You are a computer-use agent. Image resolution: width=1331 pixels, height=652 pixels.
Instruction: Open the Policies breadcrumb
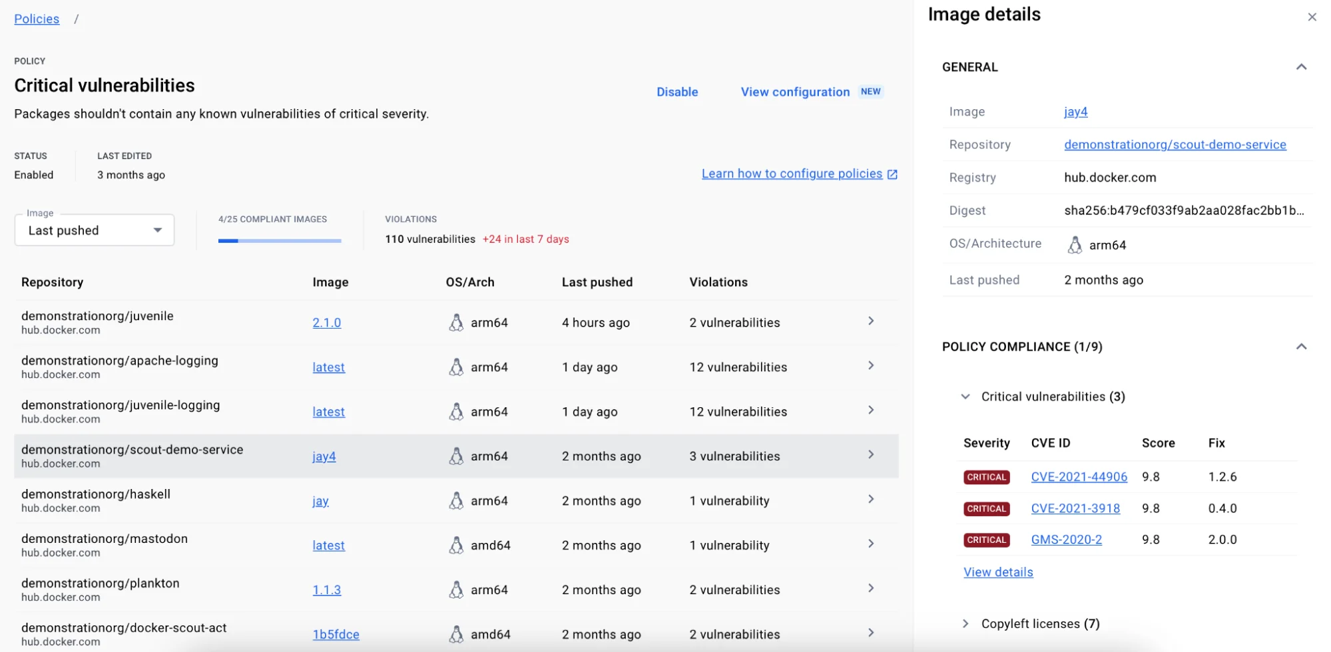[x=36, y=19]
